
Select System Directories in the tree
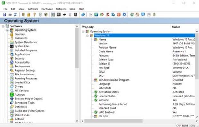click(26, 42)
